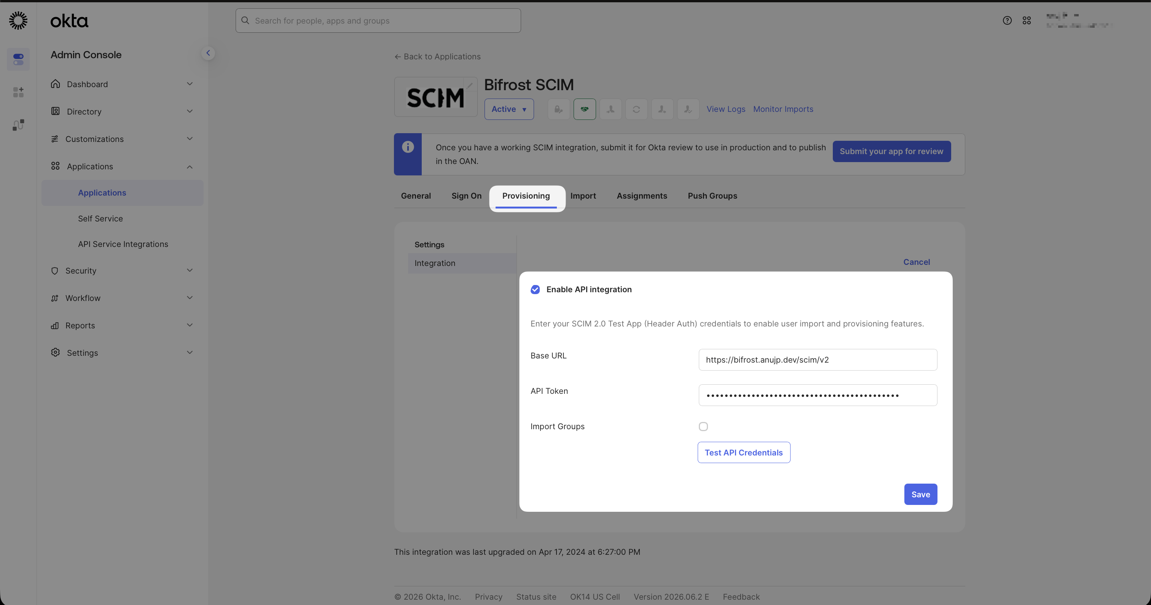Click the sync circular arrows icon
The width and height of the screenshot is (1151, 605).
tap(636, 109)
